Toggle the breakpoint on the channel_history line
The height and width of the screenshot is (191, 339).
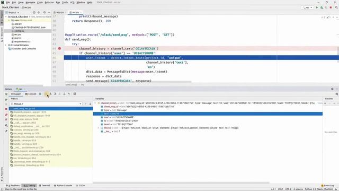59,48
